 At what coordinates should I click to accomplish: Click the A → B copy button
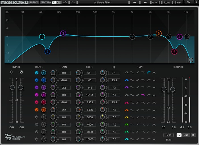(x=157, y=2)
